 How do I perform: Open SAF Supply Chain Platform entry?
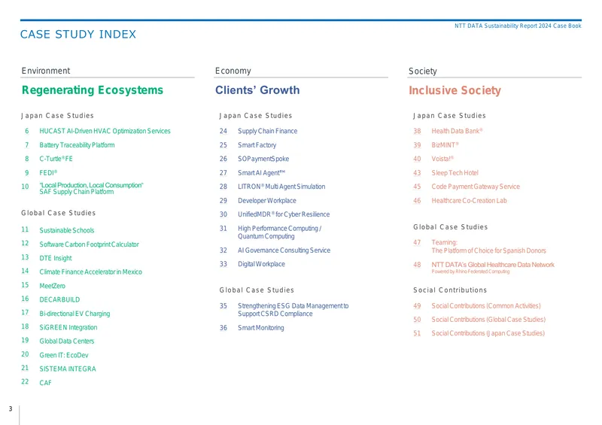tap(91, 188)
